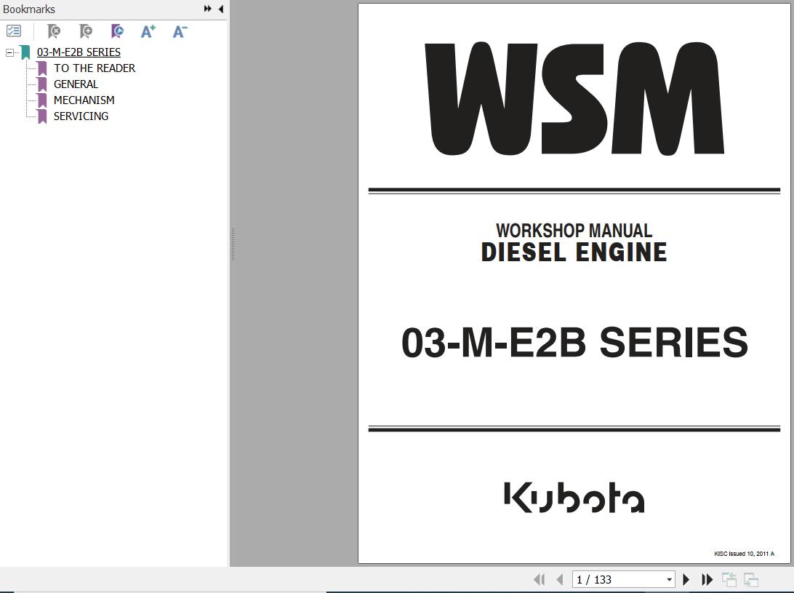The width and height of the screenshot is (794, 593).
Task: Go to the first page
Action: click(x=540, y=579)
